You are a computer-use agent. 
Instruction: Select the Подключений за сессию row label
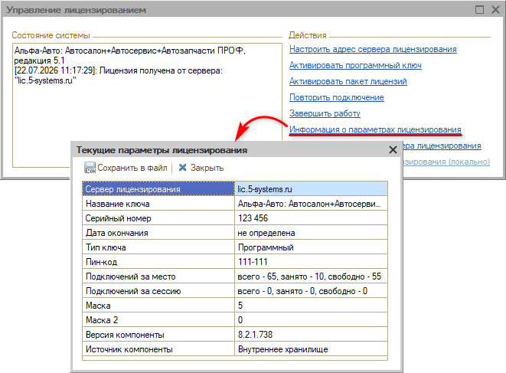[158, 291]
